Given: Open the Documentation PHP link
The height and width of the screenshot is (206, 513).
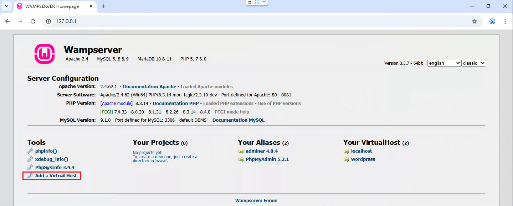Looking at the screenshot, I should [176, 103].
